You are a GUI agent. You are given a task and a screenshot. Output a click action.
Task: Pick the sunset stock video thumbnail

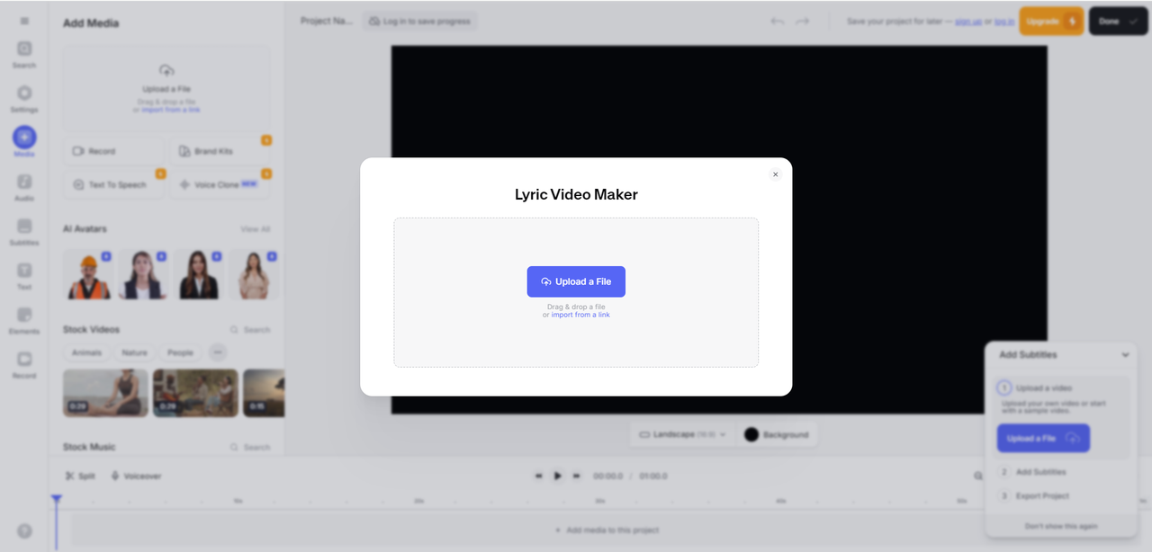click(x=264, y=393)
